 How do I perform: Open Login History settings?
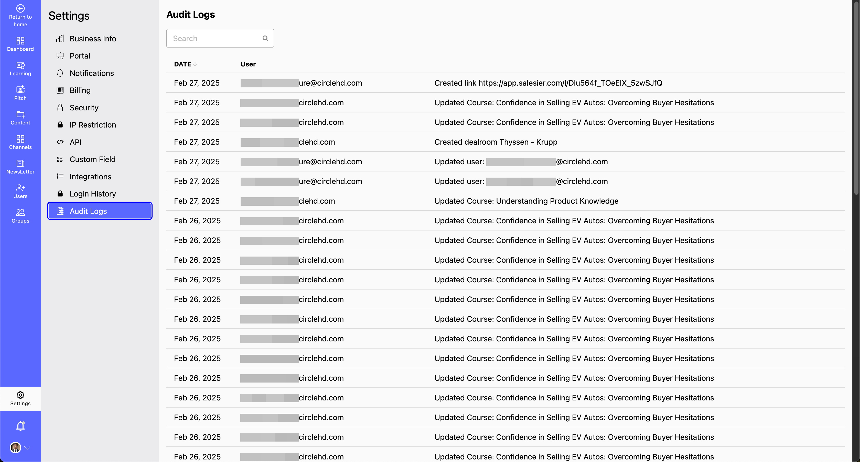pos(92,193)
